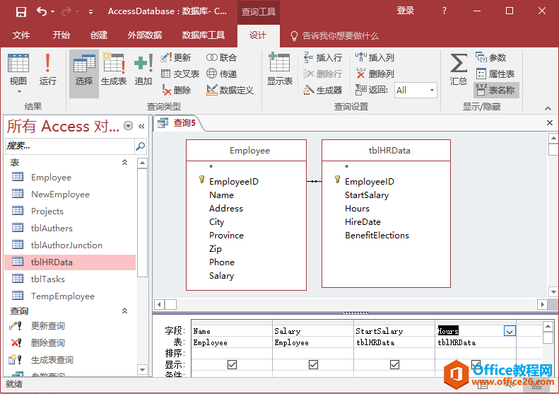
Task: Switch to the Create (创建) ribbon tab
Action: [99, 35]
